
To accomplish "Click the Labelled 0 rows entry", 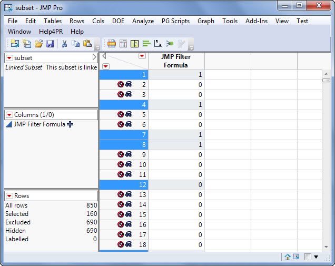I will [51, 239].
